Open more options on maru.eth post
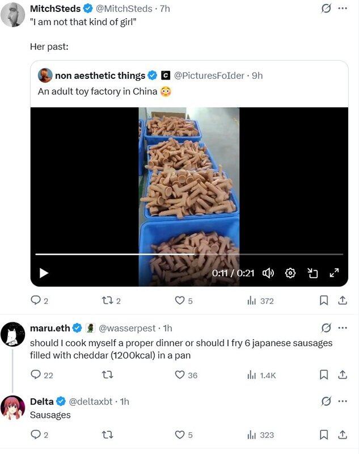359x454 pixels. (342, 328)
